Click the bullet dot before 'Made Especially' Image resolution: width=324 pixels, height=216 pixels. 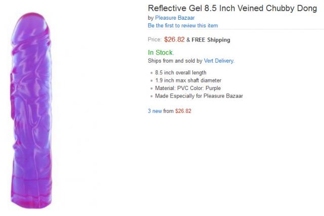[151, 96]
